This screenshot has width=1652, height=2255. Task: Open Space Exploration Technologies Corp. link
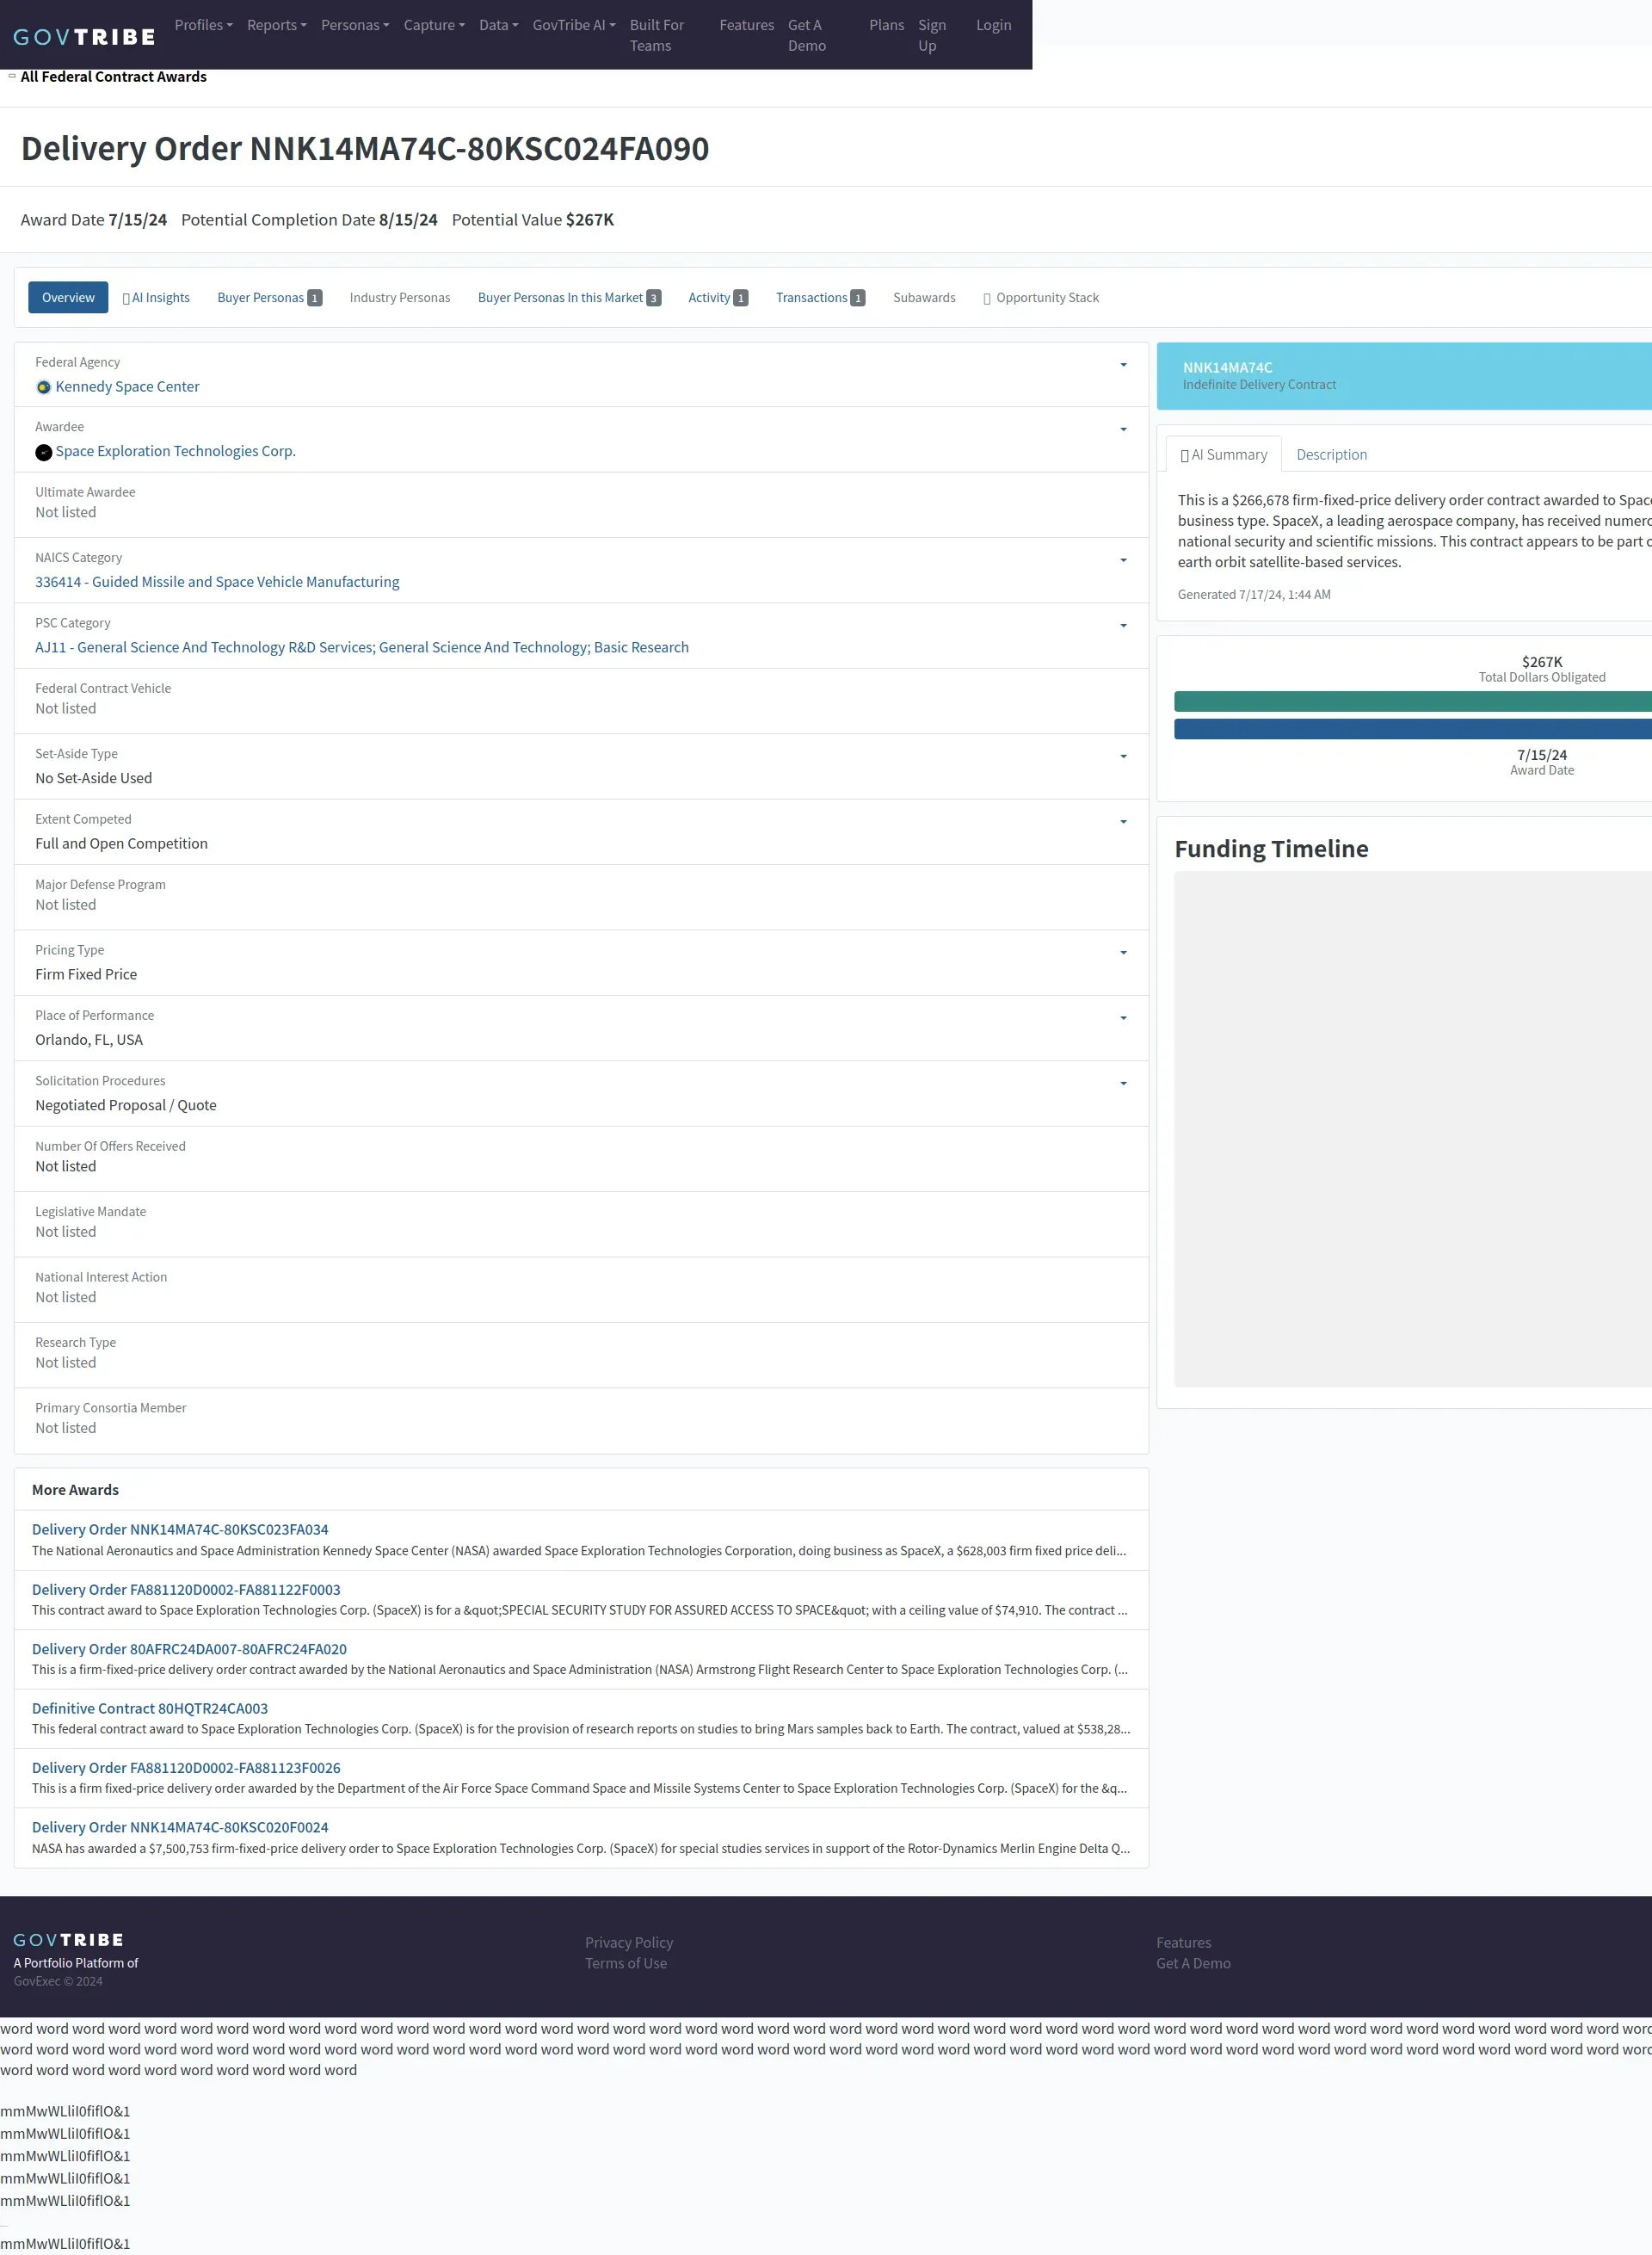(x=175, y=452)
